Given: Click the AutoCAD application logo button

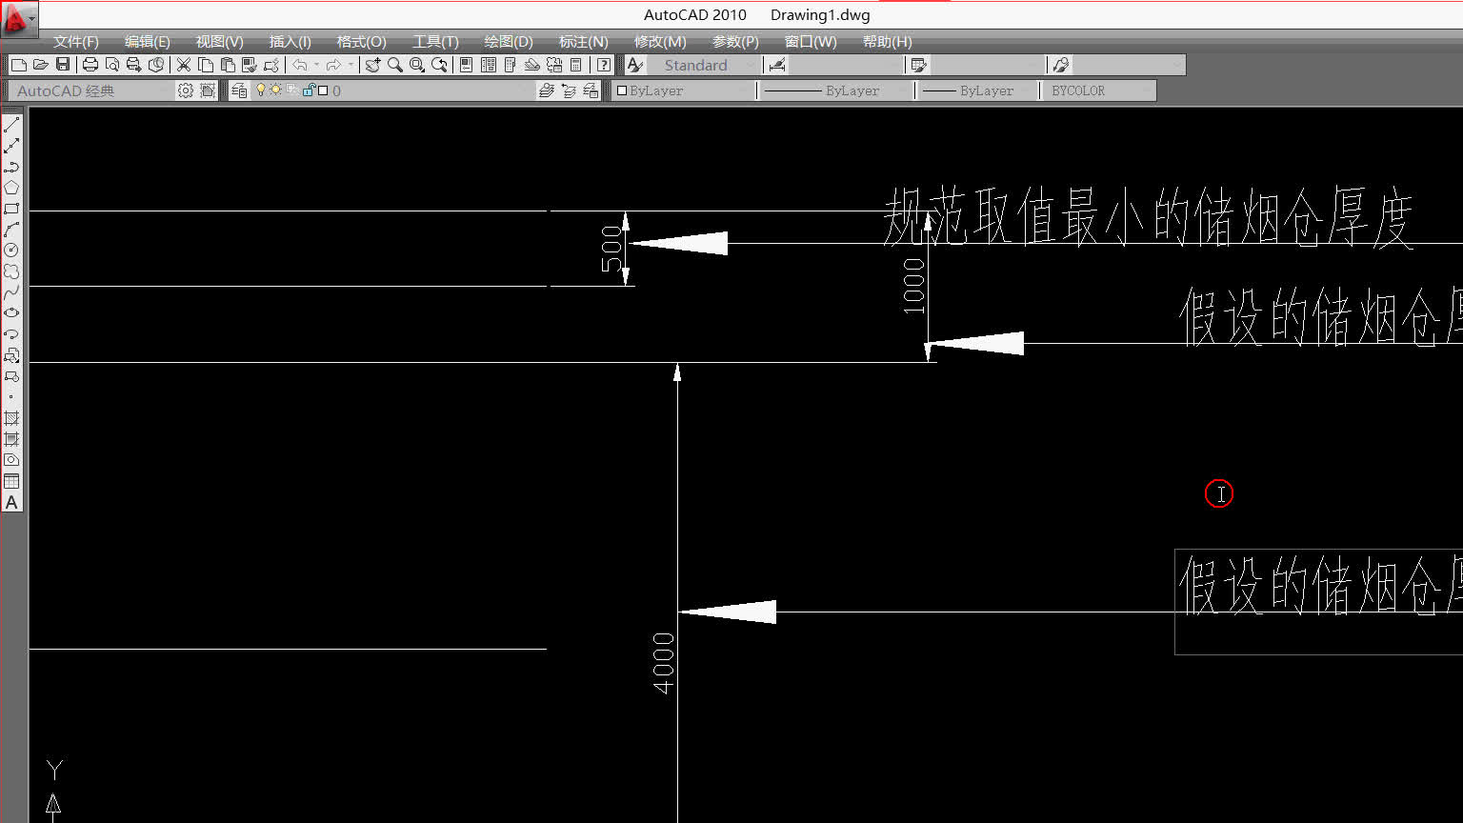Looking at the screenshot, I should click(x=19, y=19).
